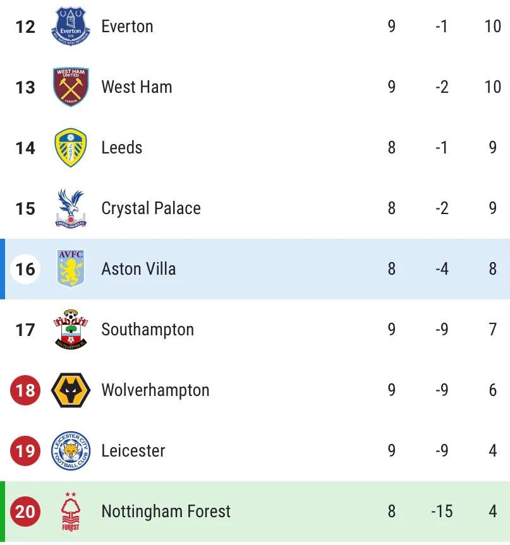The width and height of the screenshot is (510, 545).
Task: Click the Everton club crest
Action: pyautogui.click(x=71, y=27)
